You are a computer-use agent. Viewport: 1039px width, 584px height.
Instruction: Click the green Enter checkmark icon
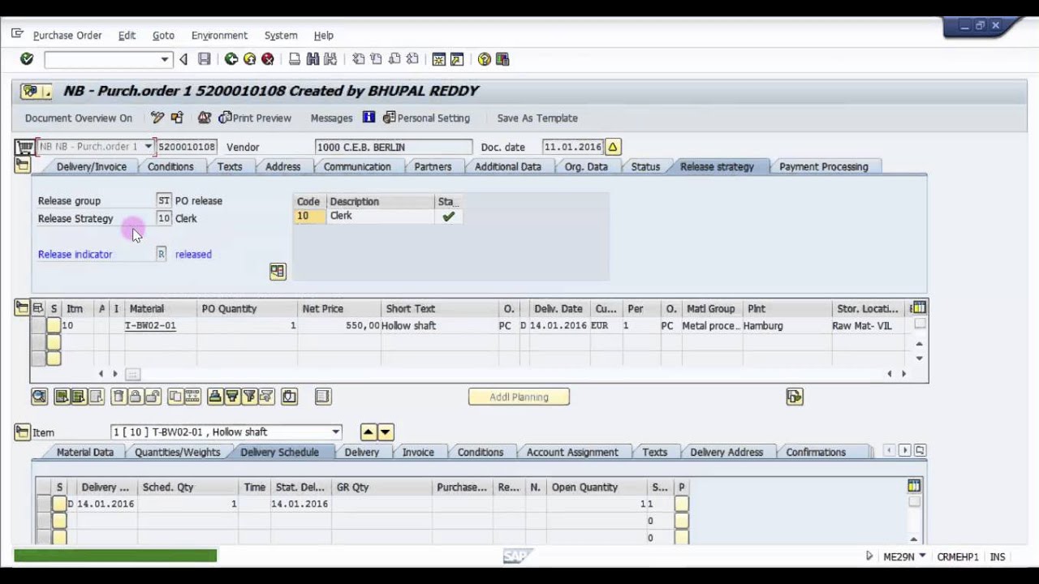point(27,59)
